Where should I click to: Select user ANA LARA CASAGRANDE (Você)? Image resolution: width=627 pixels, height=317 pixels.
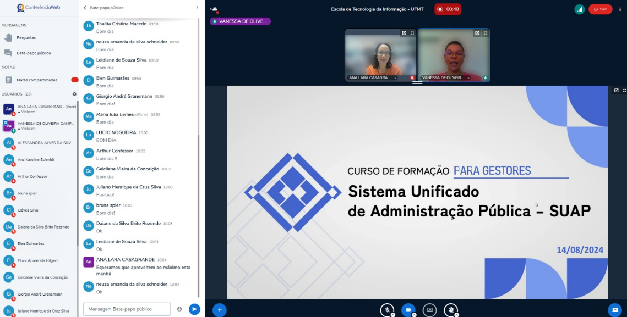[x=39, y=109]
